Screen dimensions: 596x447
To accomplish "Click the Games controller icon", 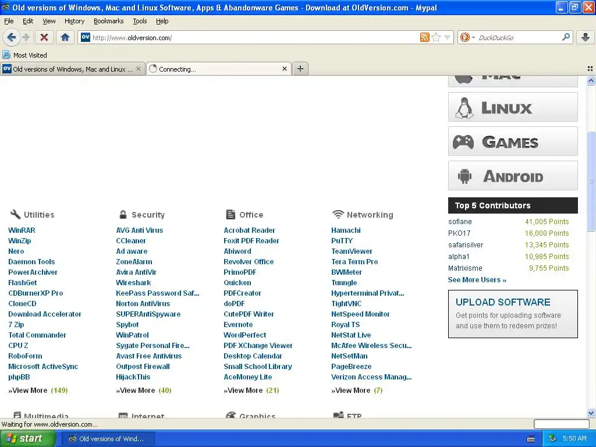I will click(463, 142).
